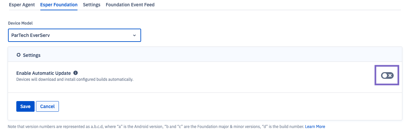Open the Learn More link

tap(315, 127)
